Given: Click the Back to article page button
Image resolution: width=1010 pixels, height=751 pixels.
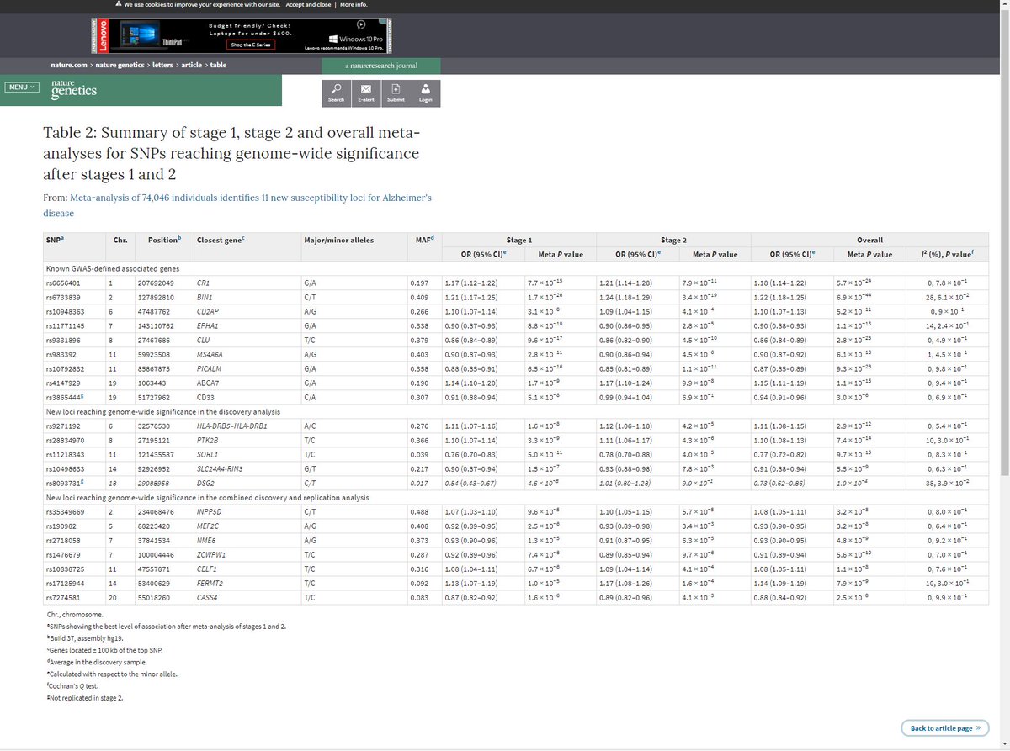Looking at the screenshot, I should click(944, 728).
